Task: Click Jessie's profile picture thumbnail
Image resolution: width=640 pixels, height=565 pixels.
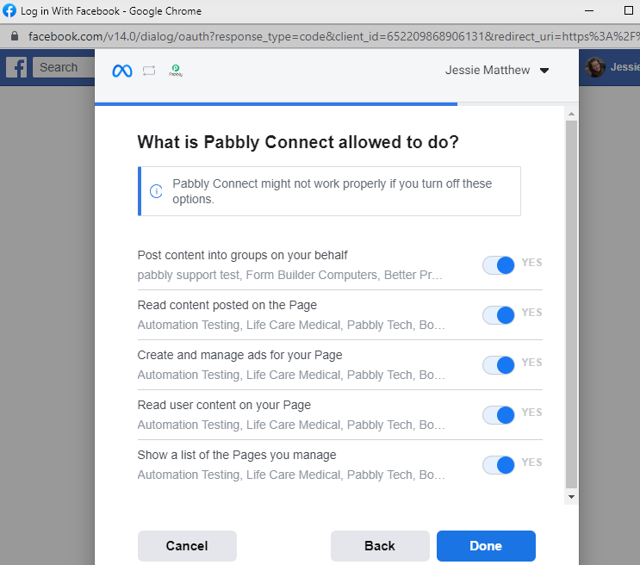Action: [594, 67]
